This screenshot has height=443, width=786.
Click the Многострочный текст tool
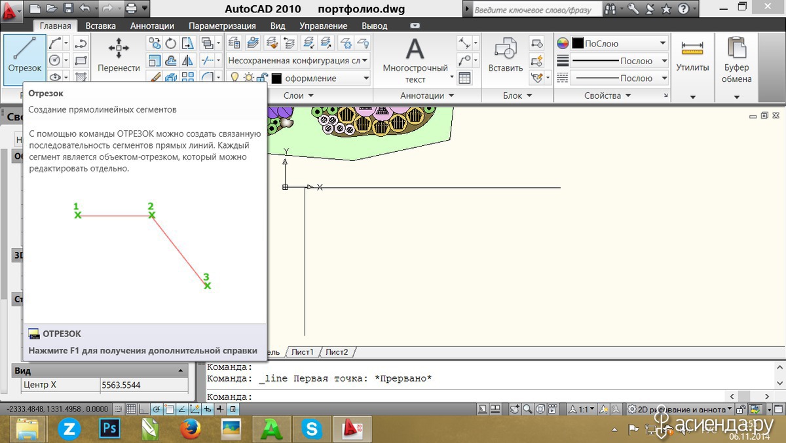[415, 60]
